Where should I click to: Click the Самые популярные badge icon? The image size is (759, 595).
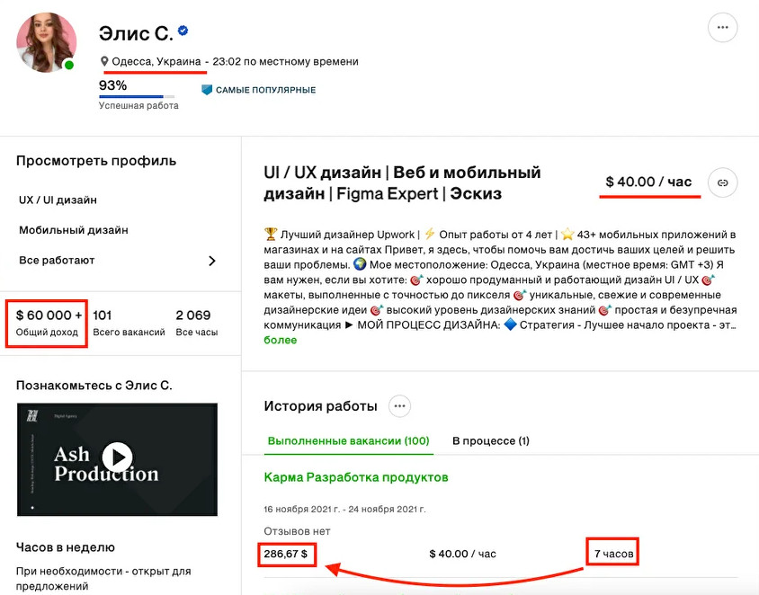point(207,90)
